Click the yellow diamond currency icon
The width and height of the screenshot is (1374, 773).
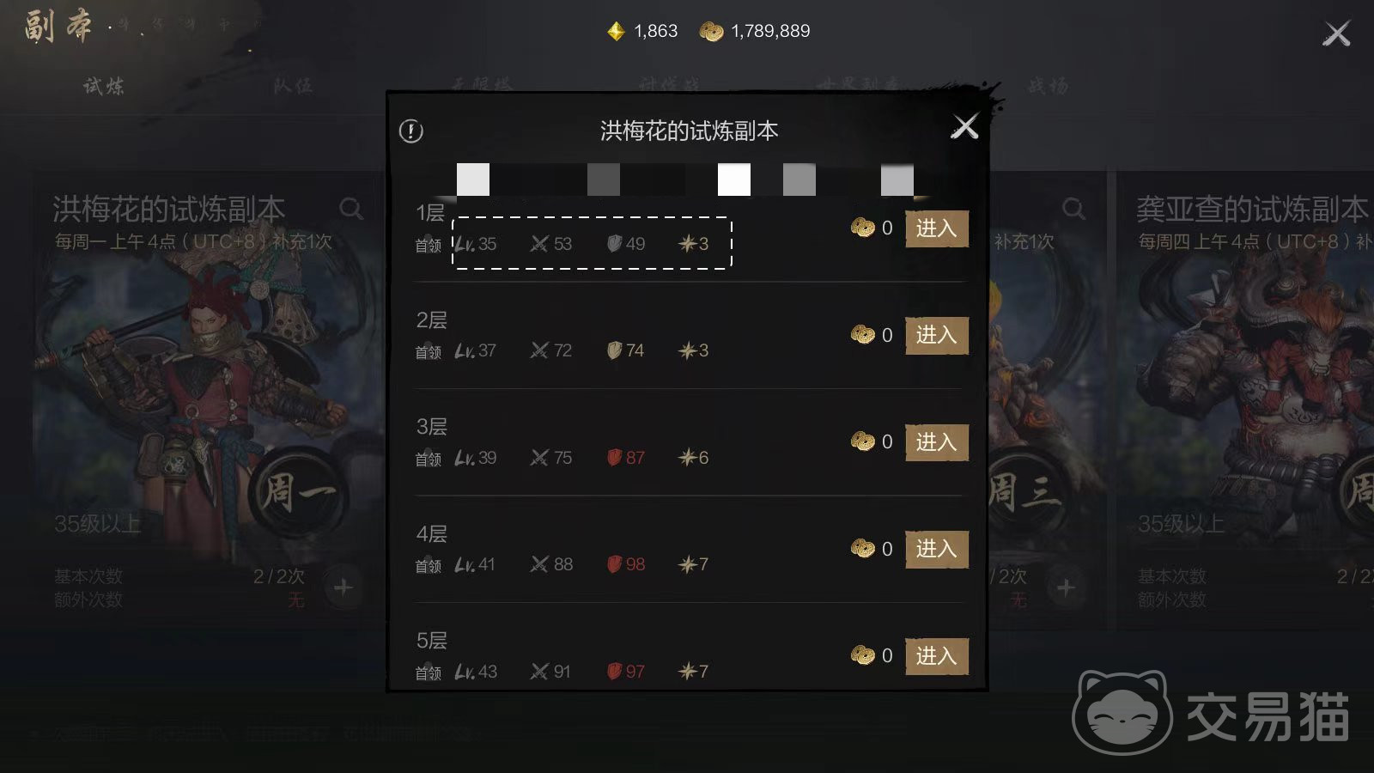[x=616, y=32]
